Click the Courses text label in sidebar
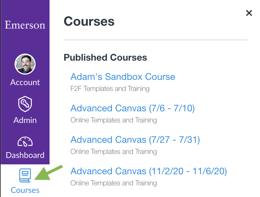This screenshot has height=197, width=260. point(25,190)
